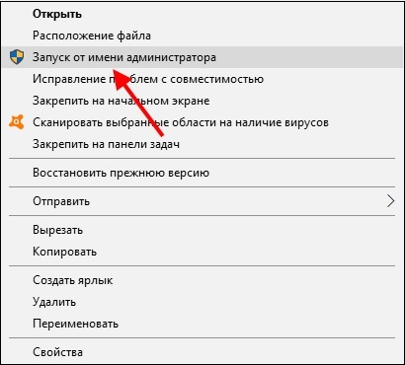Click the orange Avast antivirus icon

point(17,122)
